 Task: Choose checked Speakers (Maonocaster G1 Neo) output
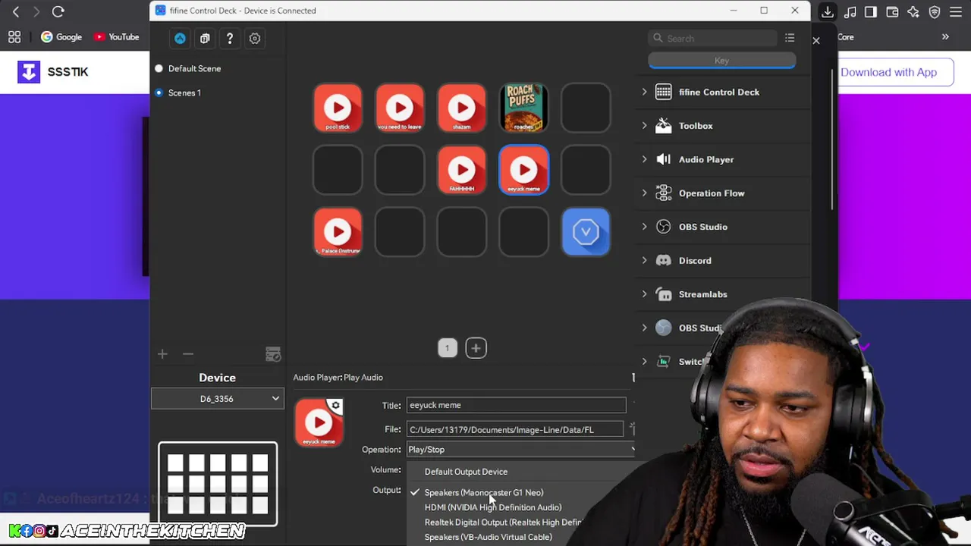pos(483,492)
